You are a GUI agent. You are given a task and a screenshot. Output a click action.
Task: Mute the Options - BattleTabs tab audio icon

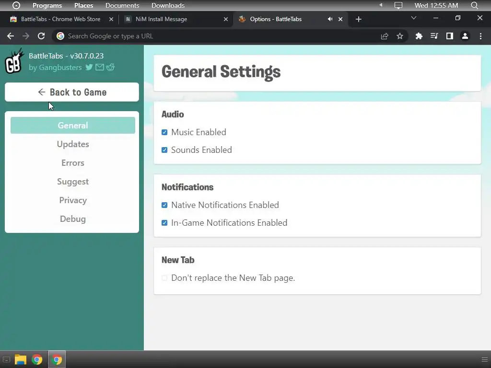(330, 19)
